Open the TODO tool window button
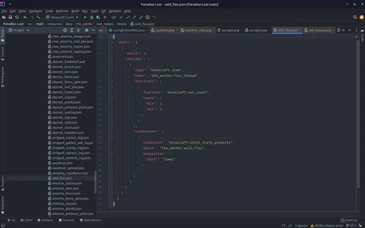365x228 pixels. [x=26, y=220]
